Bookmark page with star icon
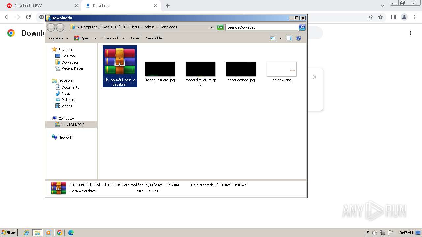Image resolution: width=422 pixels, height=237 pixels. tap(380, 17)
